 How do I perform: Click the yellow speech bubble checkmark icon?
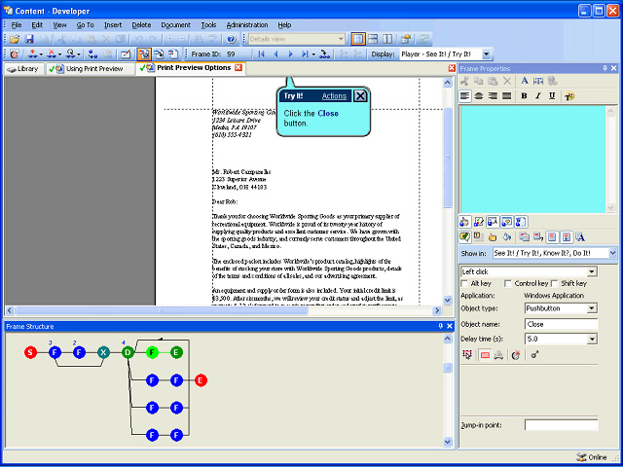[x=465, y=237]
